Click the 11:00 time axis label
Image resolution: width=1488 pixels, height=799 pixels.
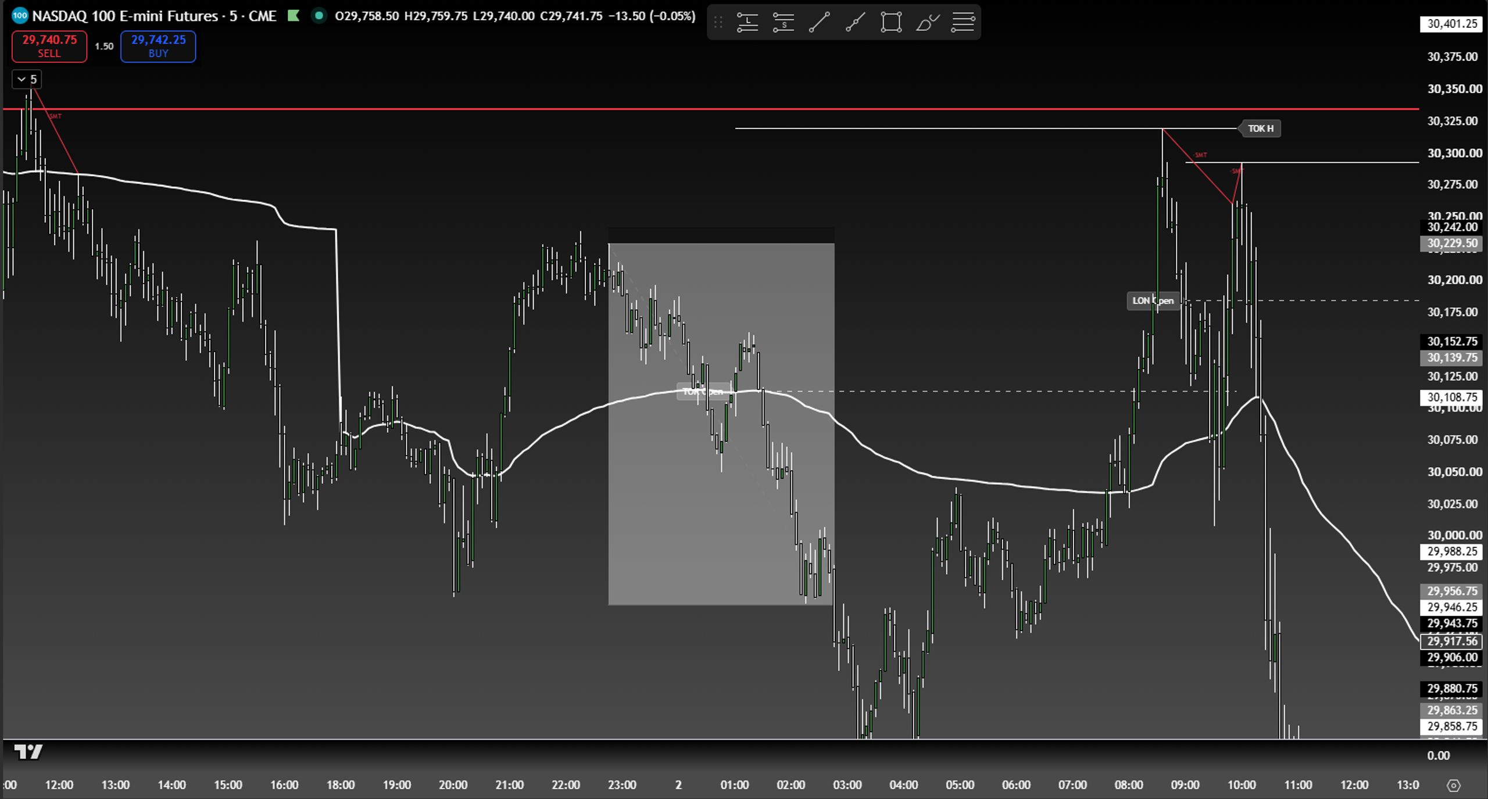pos(1298,785)
